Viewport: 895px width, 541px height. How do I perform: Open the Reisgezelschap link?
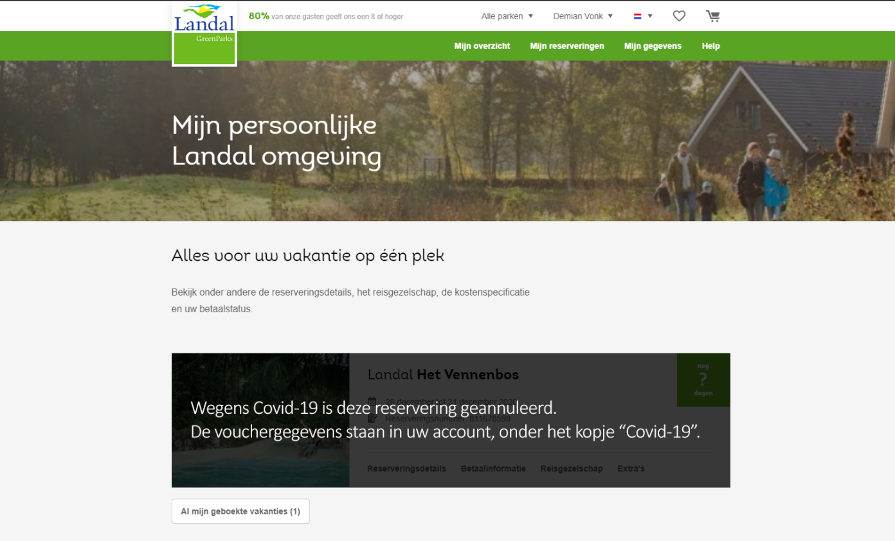pos(572,468)
